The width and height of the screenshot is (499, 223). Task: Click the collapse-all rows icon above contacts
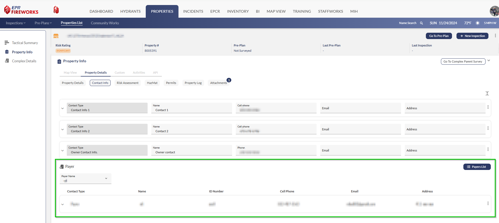click(487, 93)
